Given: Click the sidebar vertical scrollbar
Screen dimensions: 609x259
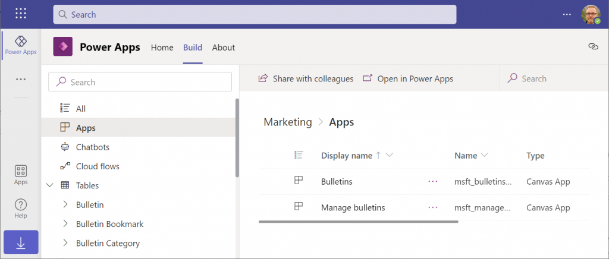Looking at the screenshot, I should click(x=237, y=138).
